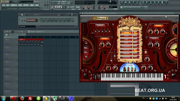This screenshot has width=180, height=101.
Task: Click the Record button in transport
Action: tap(64, 7)
